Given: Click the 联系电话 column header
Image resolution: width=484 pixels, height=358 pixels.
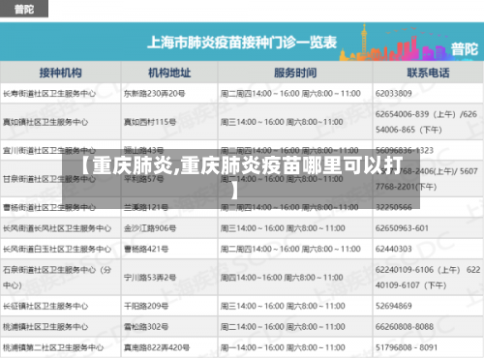Looking at the screenshot, I should coord(428,73).
